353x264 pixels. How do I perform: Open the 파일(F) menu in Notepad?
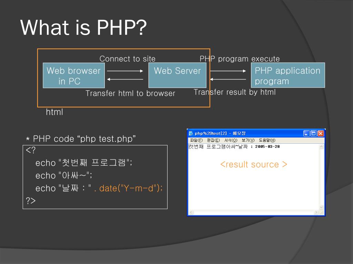click(x=196, y=140)
